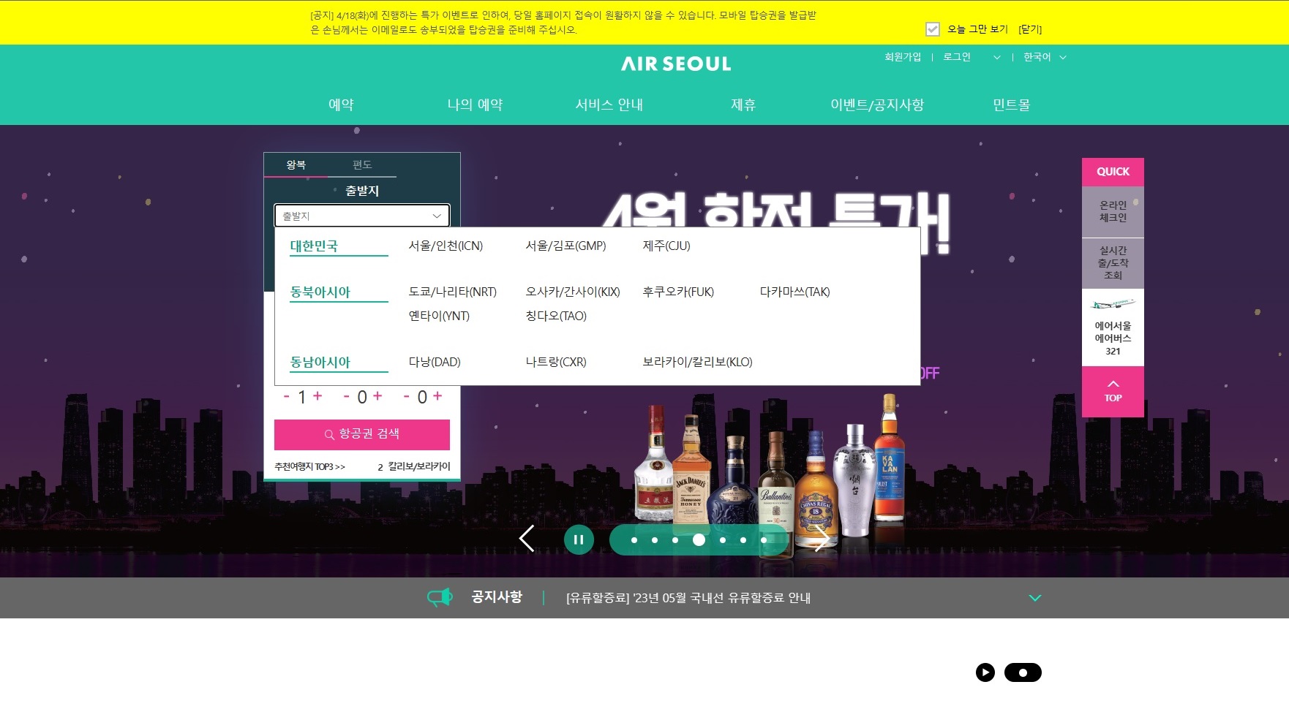Viewport: 1289px width, 709px height.
Task: Choose 옌타이(YNT) as departure
Action: point(439,316)
